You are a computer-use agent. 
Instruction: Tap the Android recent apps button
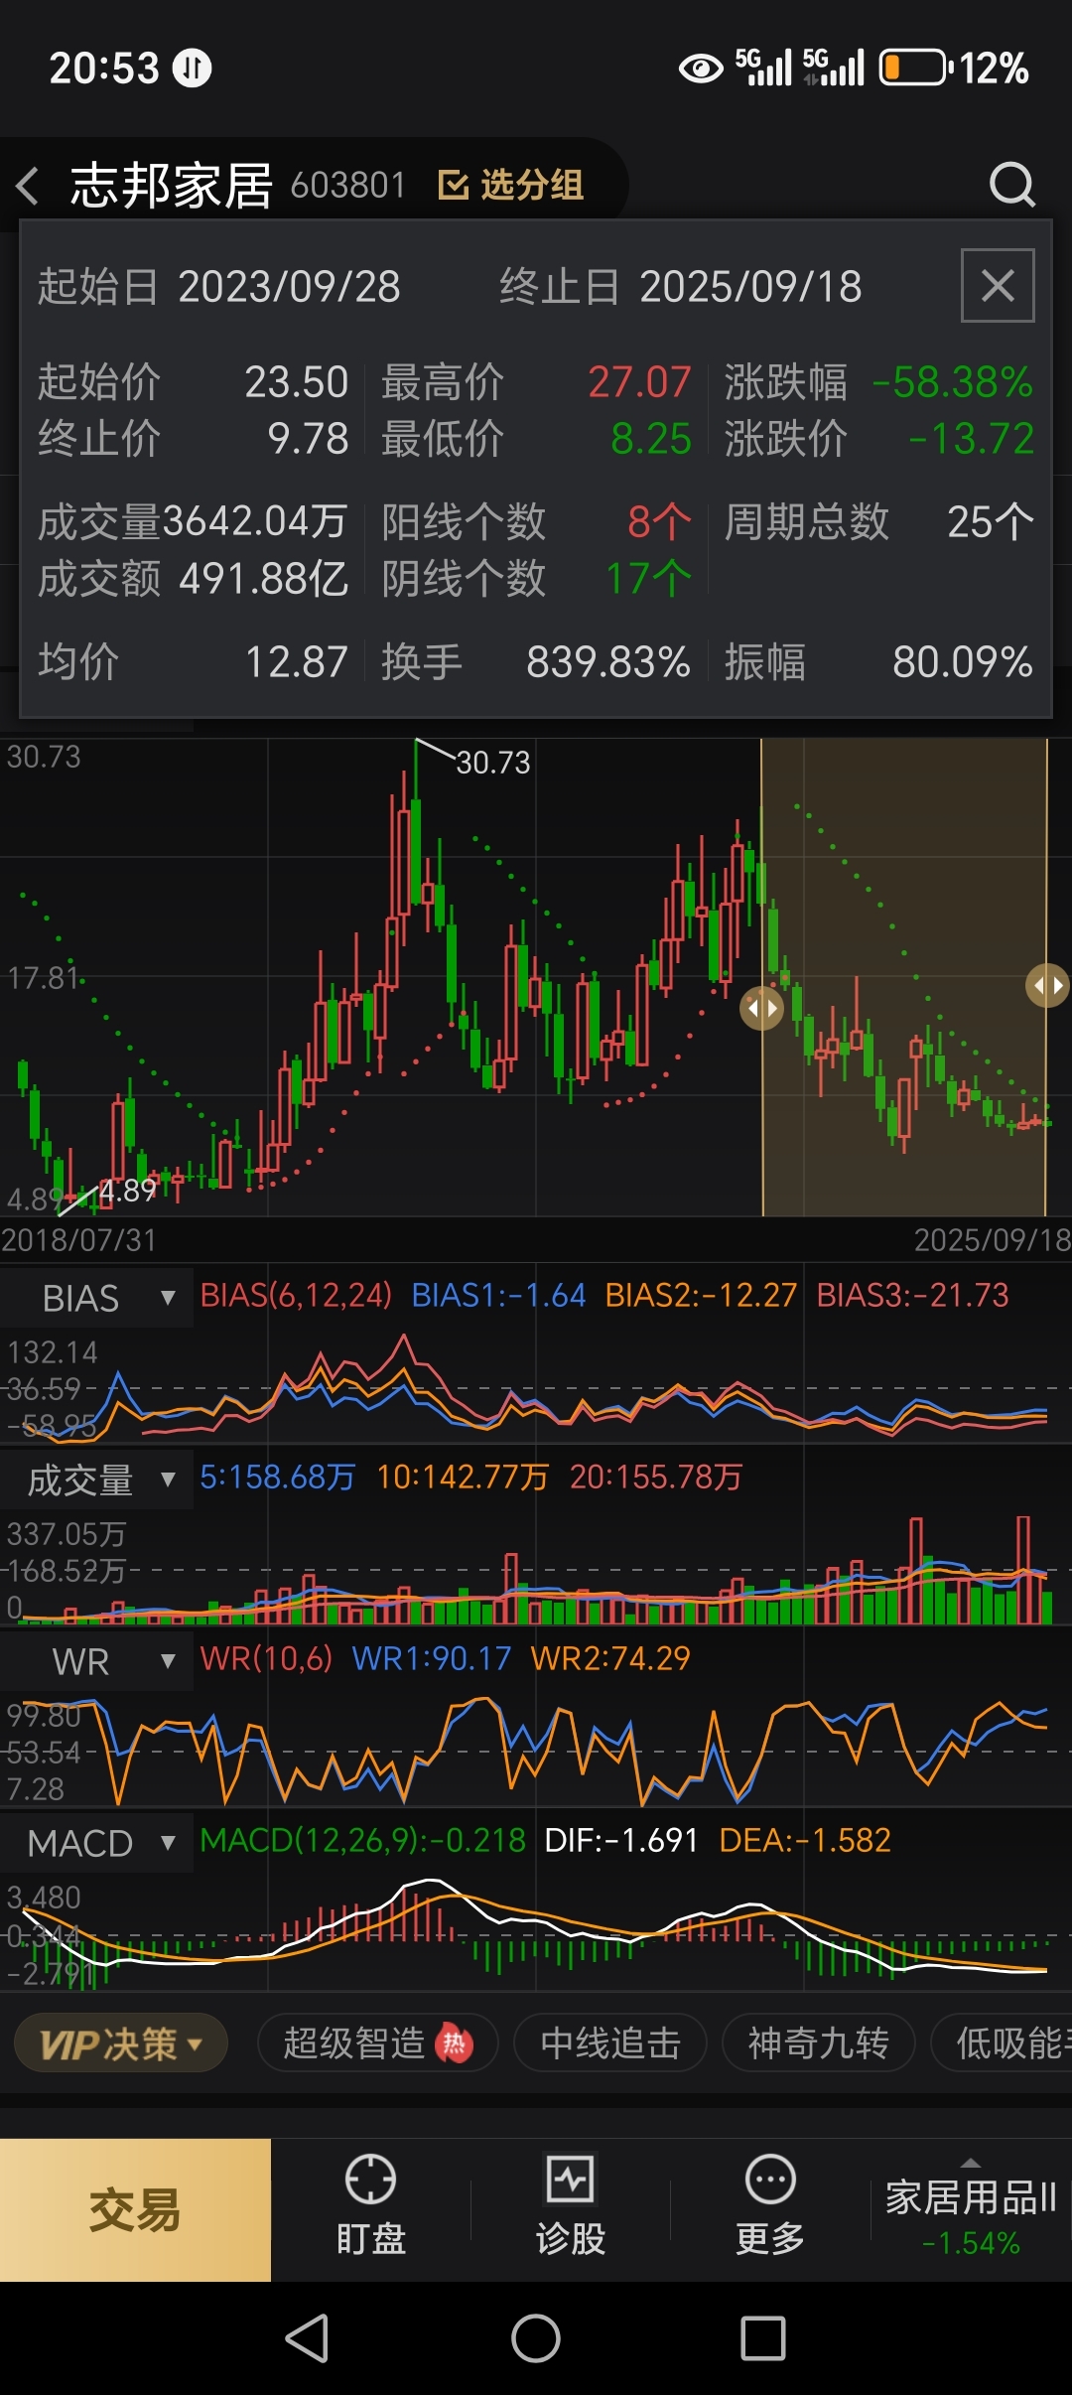pos(763,2338)
